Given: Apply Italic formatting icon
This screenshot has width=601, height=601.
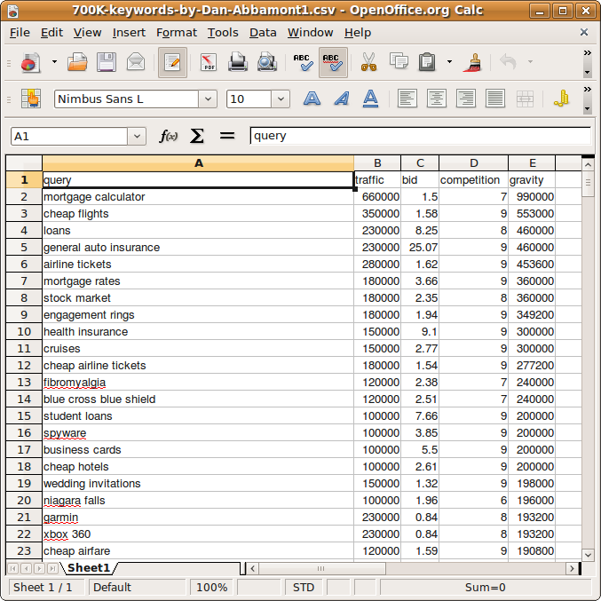Looking at the screenshot, I should [341, 99].
